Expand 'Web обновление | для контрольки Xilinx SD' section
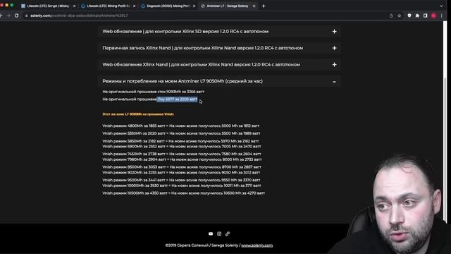This screenshot has width=451, height=254. tap(219, 31)
